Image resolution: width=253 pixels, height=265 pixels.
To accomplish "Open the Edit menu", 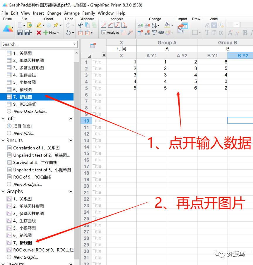I will pos(14,13).
